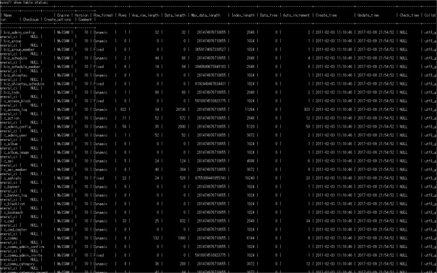This screenshot has height=273, width=437.
Task: Select the table name 'biz_group_member'
Action: pyautogui.click(x=19, y=49)
